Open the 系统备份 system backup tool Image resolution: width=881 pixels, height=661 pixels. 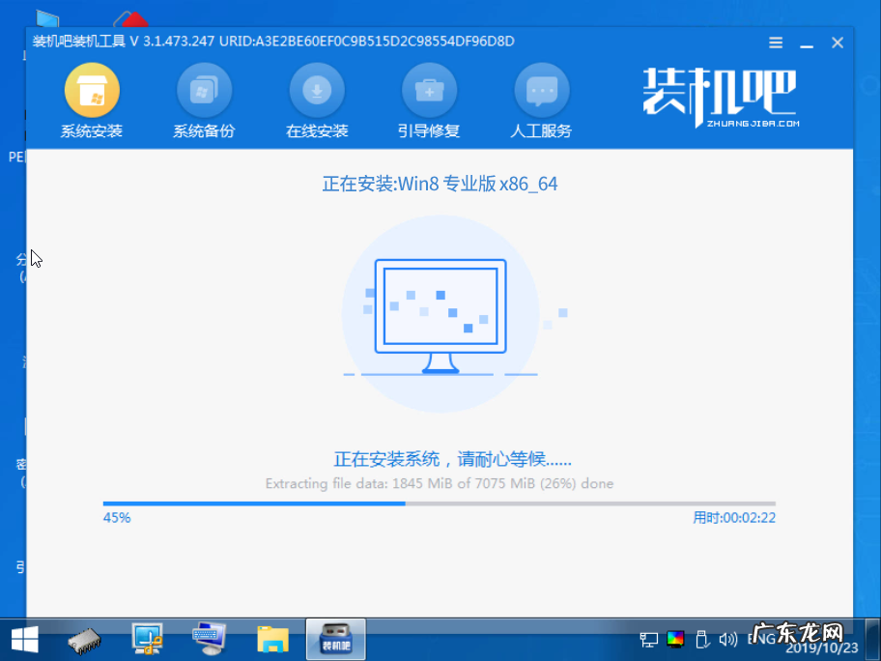click(205, 97)
